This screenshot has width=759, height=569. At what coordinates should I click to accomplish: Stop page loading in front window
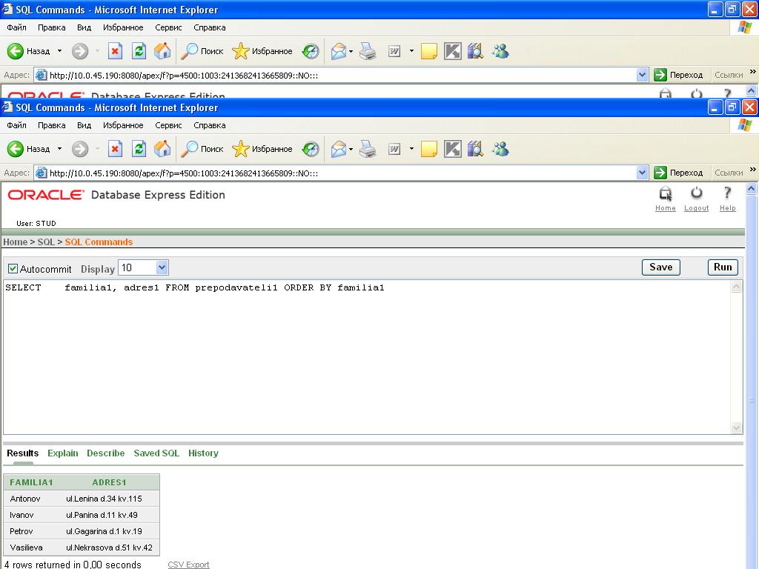tap(115, 149)
